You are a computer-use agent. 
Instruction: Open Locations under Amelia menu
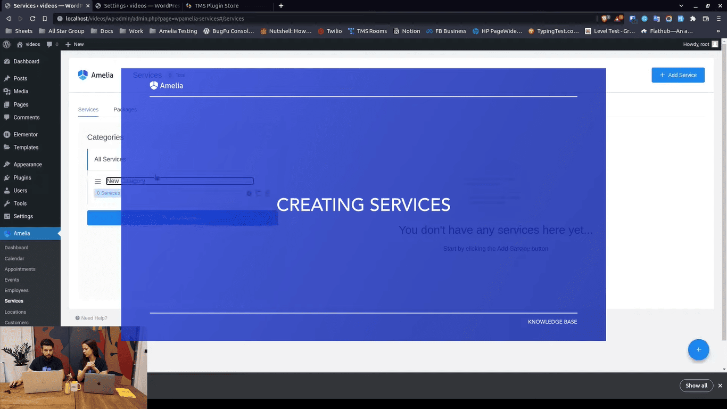click(15, 312)
